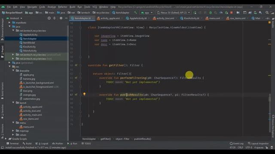Viewport: 275px width, 154px height.
Task: Click the Search Everywhere magnifier icon
Action: click(x=267, y=12)
